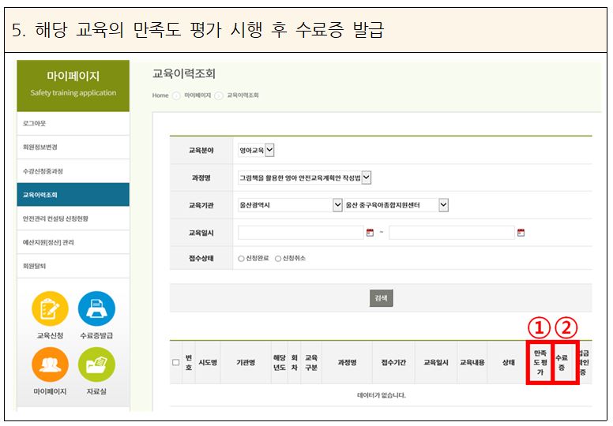Click 로그아웃 in the sidebar

[x=73, y=124]
